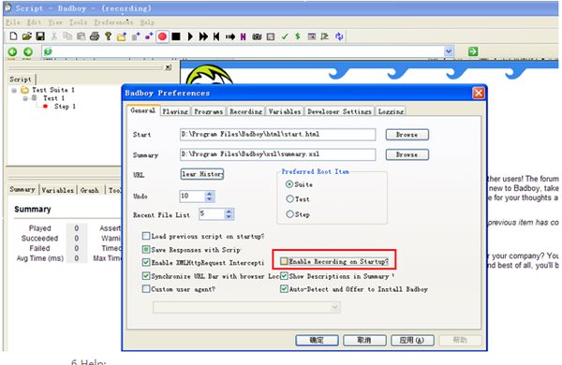Play all with the double arrow icon
The width and height of the screenshot is (562, 365).
click(203, 36)
